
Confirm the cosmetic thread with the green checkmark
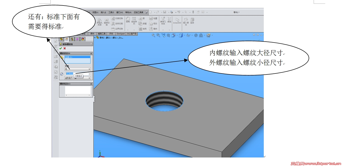pyautogui.click(x=61, y=48)
